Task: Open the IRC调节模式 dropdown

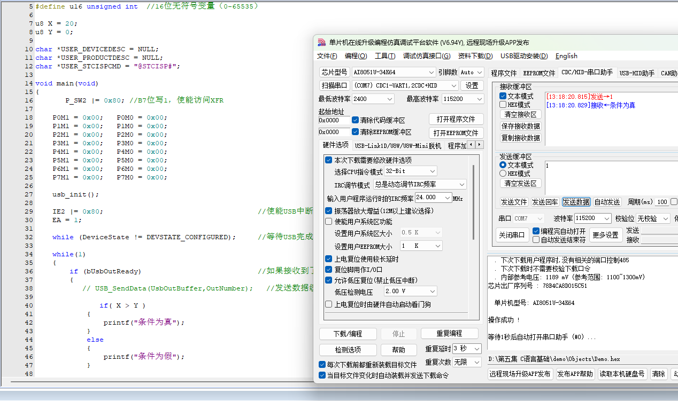Action: 420,184
